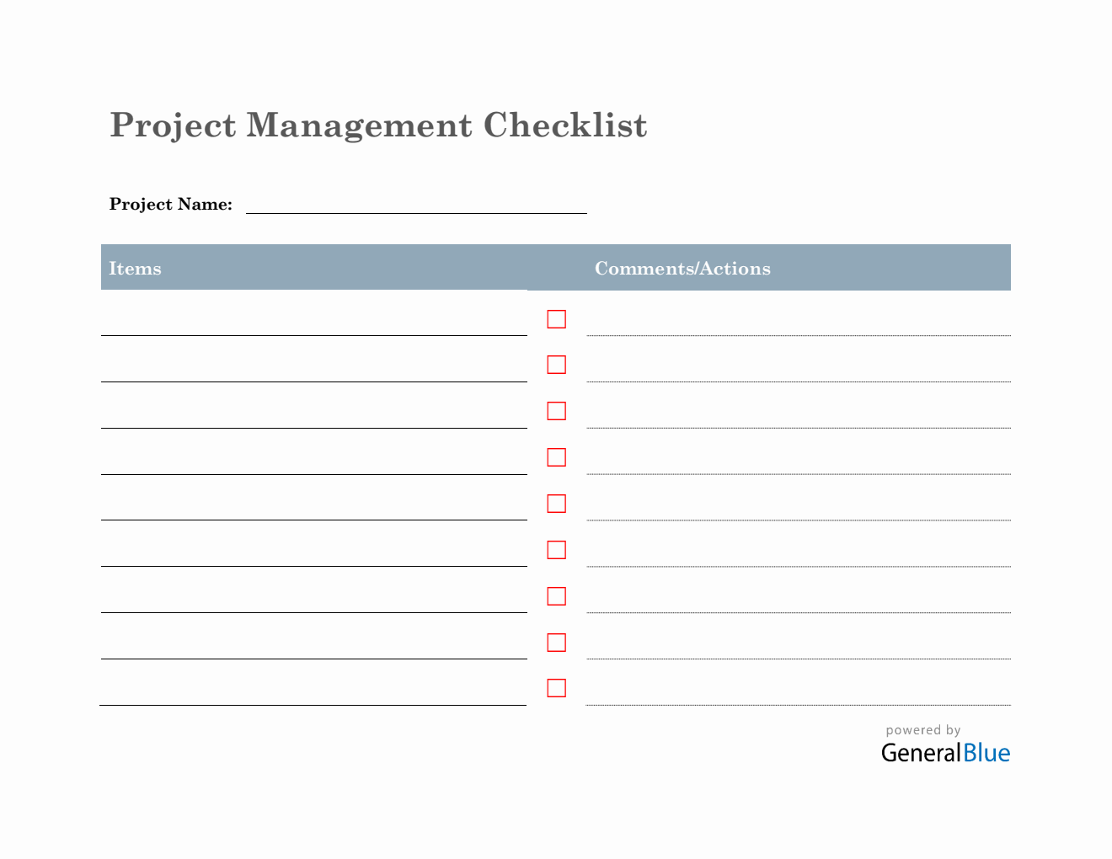Tick the eighth checklist checkbox
Screen dimensions: 1112x859
pyautogui.click(x=556, y=643)
